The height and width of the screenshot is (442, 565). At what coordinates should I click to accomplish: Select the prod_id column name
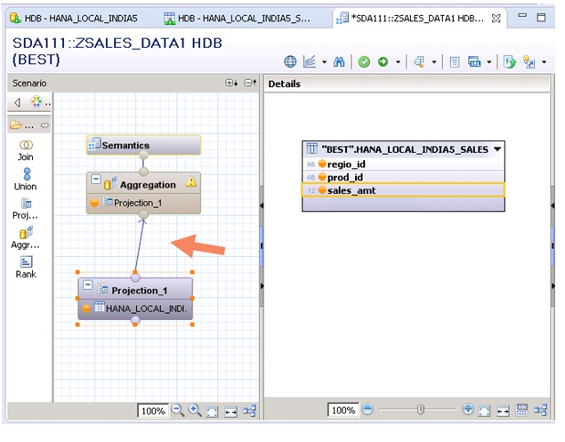pyautogui.click(x=345, y=177)
